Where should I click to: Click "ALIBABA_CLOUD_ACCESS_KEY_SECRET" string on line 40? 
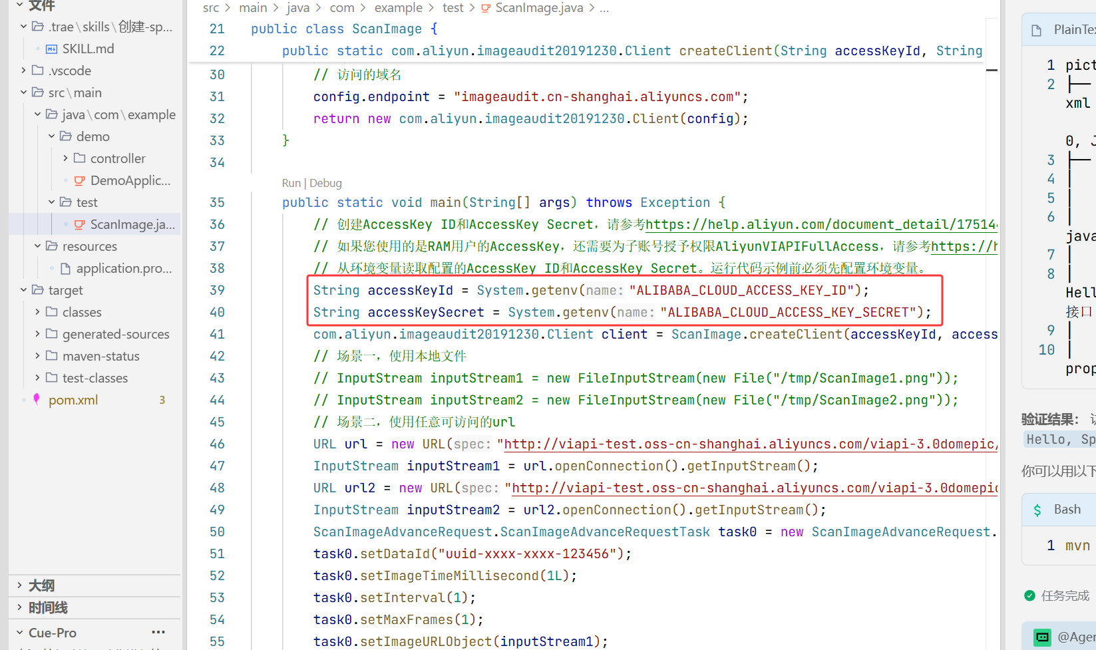[x=789, y=313]
